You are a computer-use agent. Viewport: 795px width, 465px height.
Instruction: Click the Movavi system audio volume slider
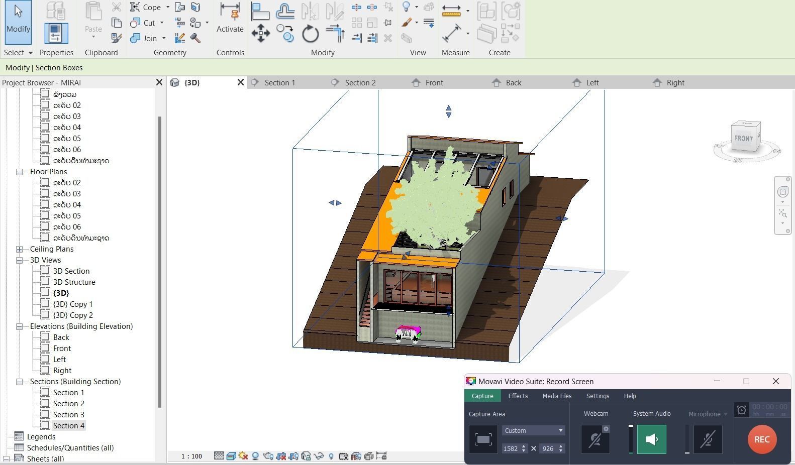[x=631, y=439]
